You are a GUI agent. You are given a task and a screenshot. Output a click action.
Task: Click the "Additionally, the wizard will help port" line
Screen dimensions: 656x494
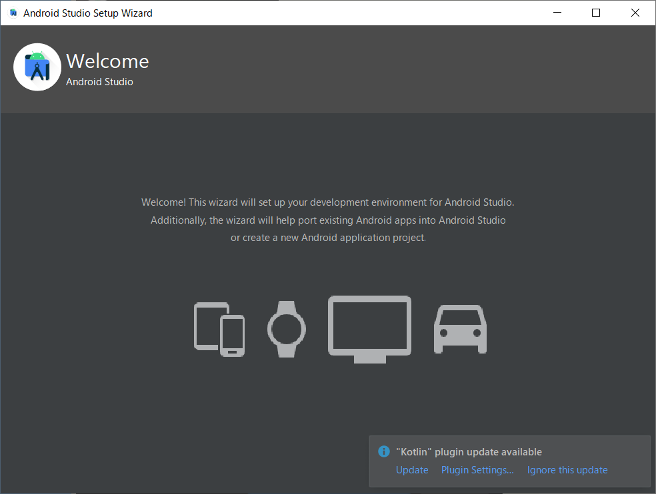(x=328, y=220)
